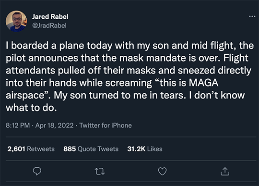Click the tweet body text
This screenshot has width=259, height=186.
[129, 76]
